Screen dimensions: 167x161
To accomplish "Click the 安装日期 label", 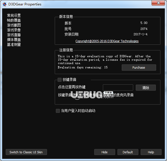I will [x=71, y=34].
